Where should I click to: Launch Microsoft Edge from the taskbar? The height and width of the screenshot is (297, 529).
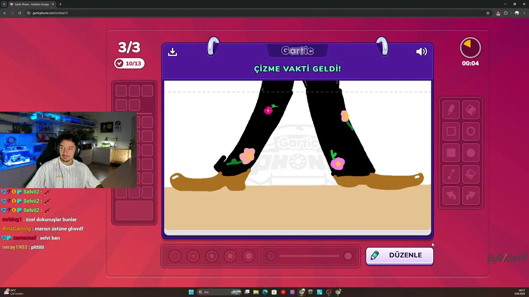(x=265, y=292)
